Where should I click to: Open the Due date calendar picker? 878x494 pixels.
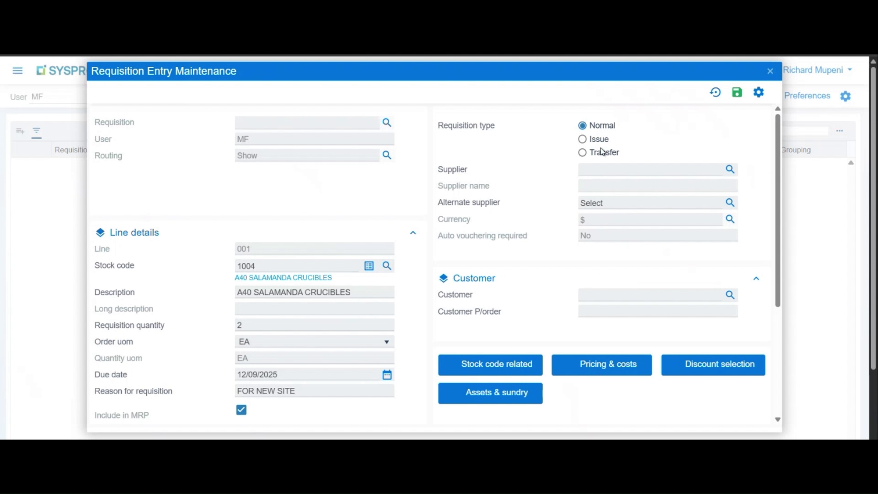(x=387, y=374)
